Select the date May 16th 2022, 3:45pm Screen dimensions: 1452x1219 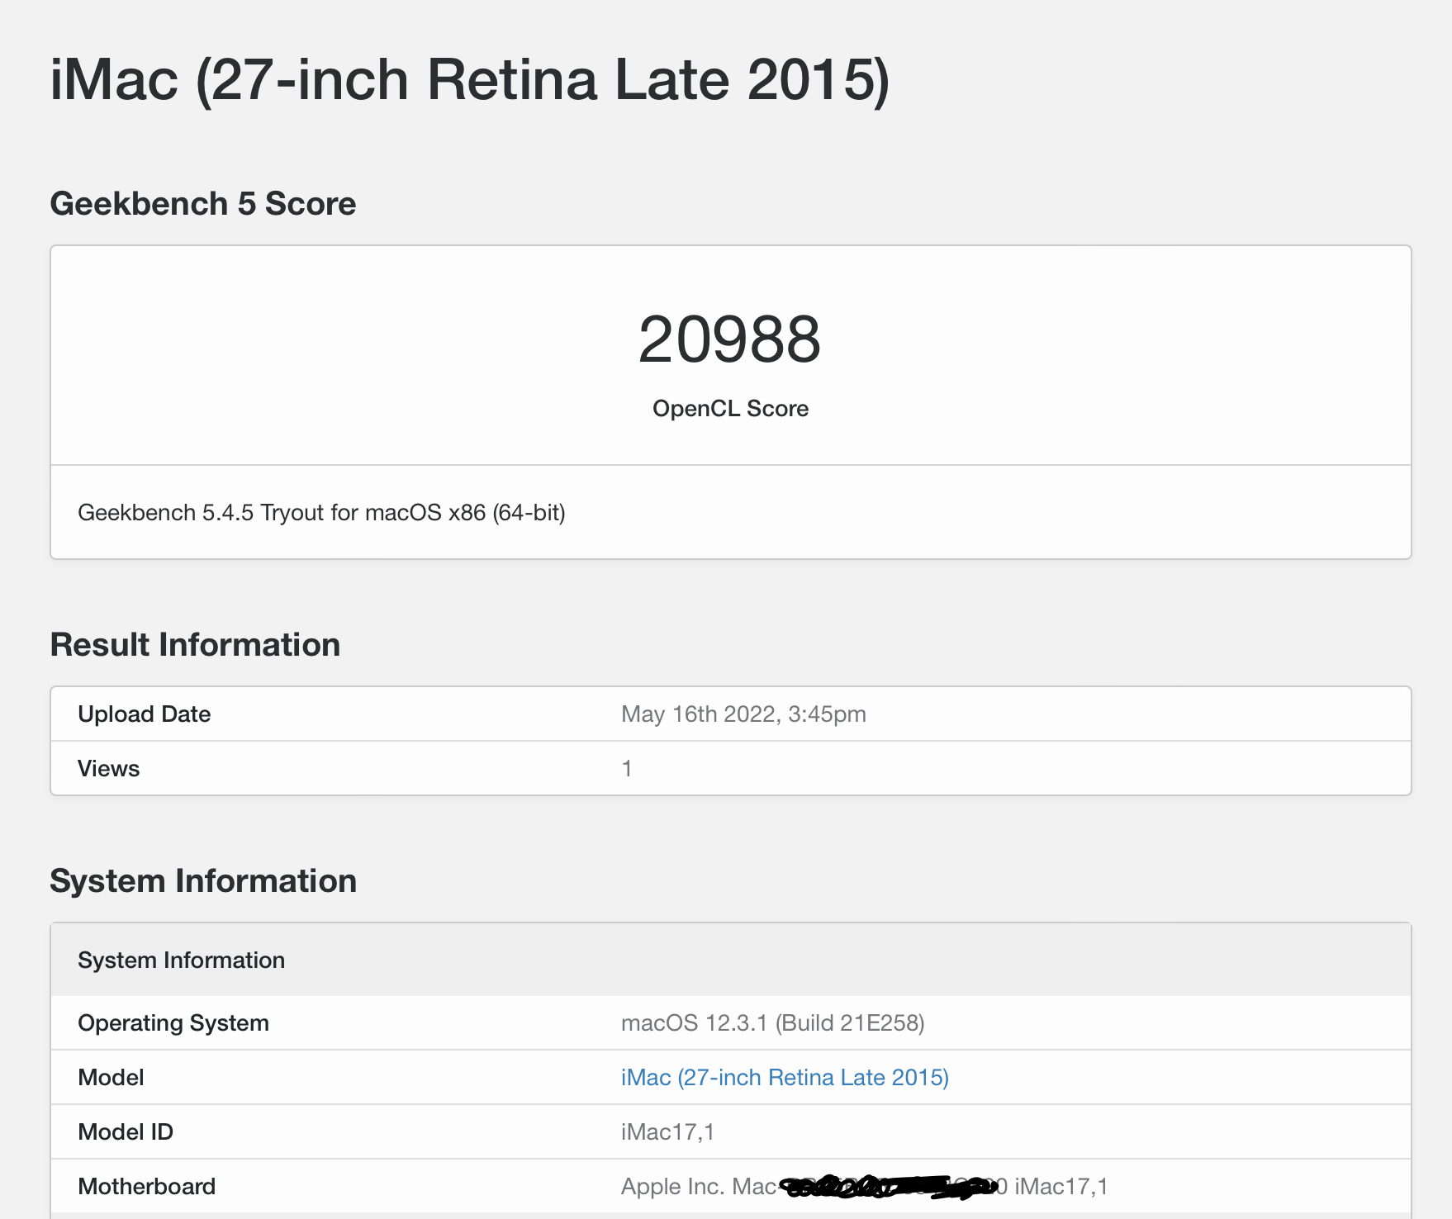coord(743,714)
